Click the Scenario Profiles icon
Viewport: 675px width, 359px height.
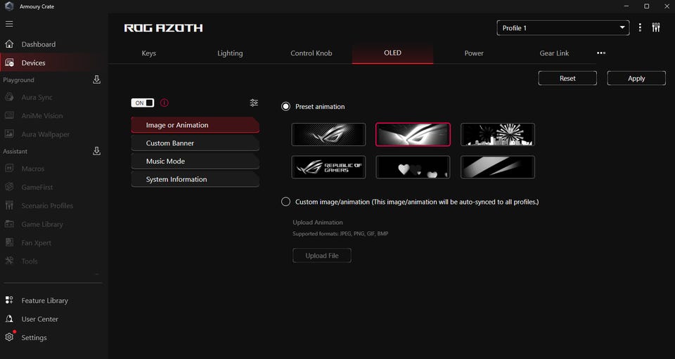[9, 206]
